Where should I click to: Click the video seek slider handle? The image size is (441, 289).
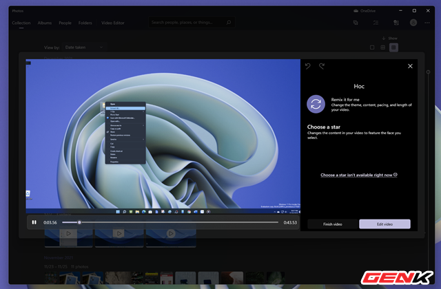point(79,222)
